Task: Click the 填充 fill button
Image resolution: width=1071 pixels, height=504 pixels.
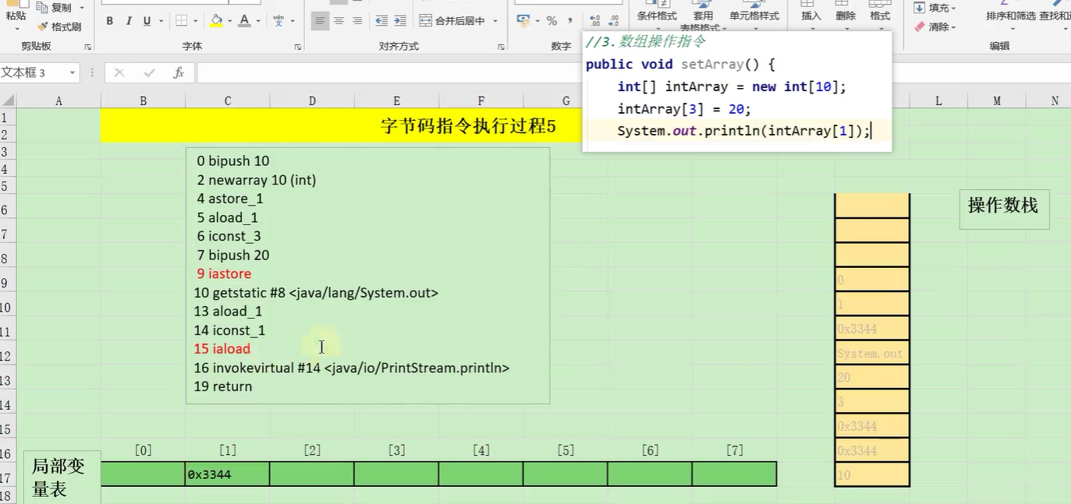Action: [x=934, y=8]
